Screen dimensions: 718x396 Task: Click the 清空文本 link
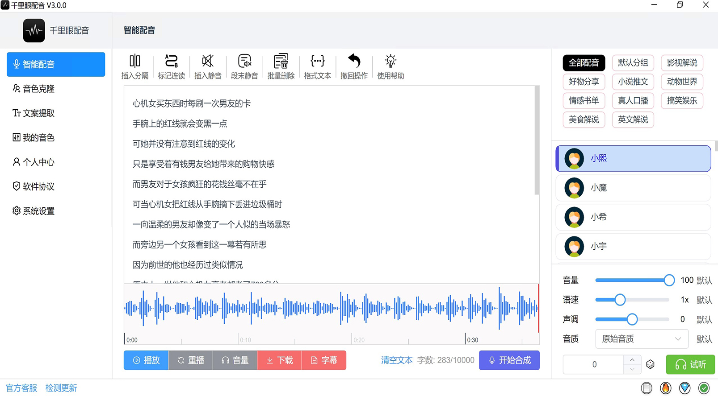pos(397,360)
